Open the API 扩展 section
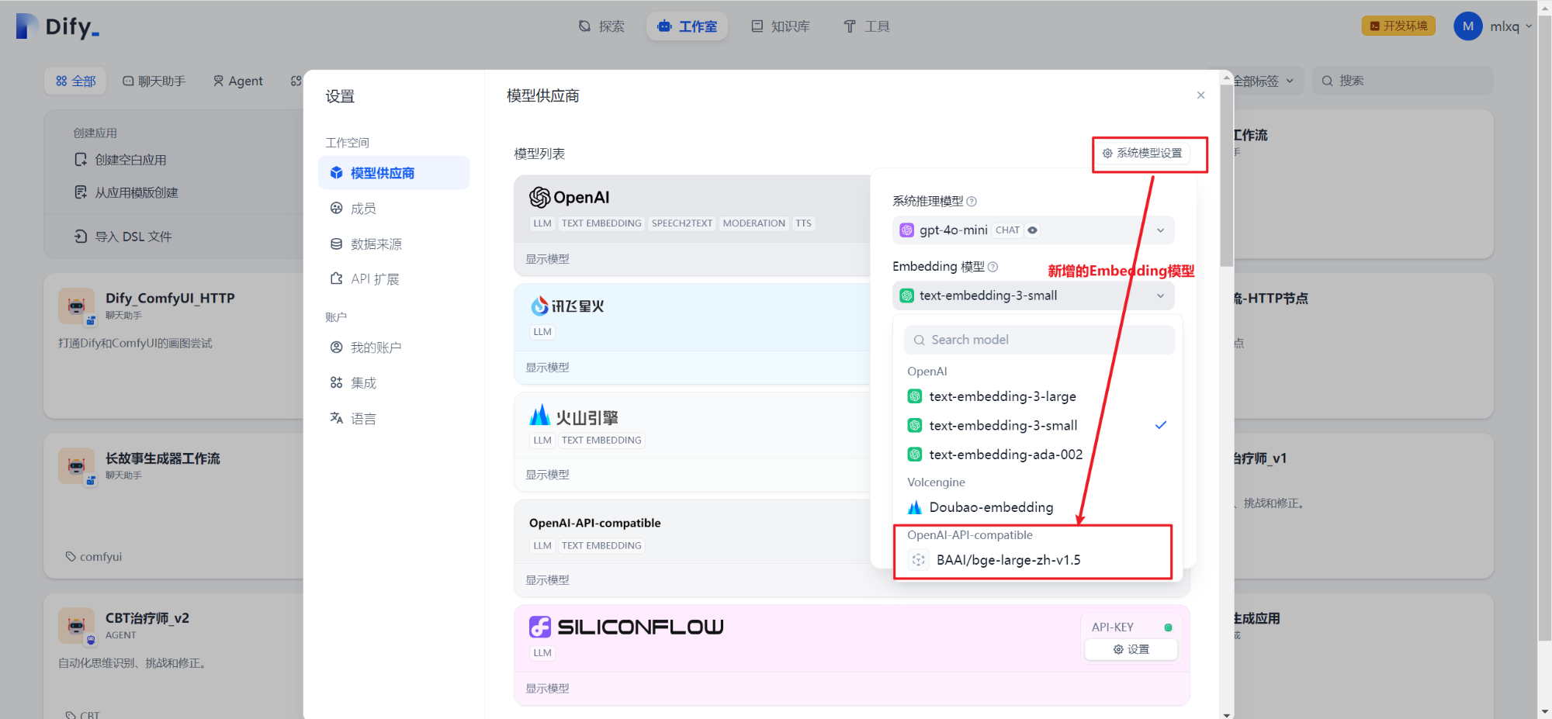 377,278
